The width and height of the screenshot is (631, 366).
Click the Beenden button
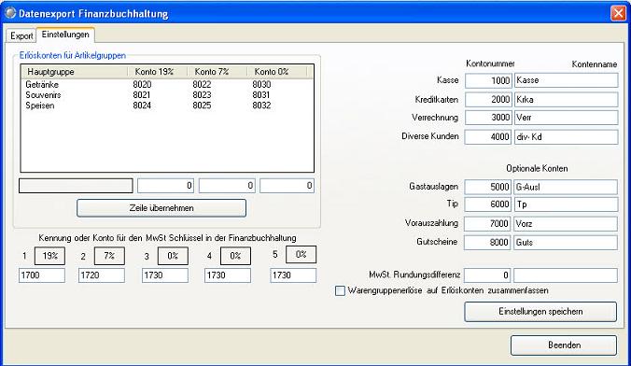point(564,345)
